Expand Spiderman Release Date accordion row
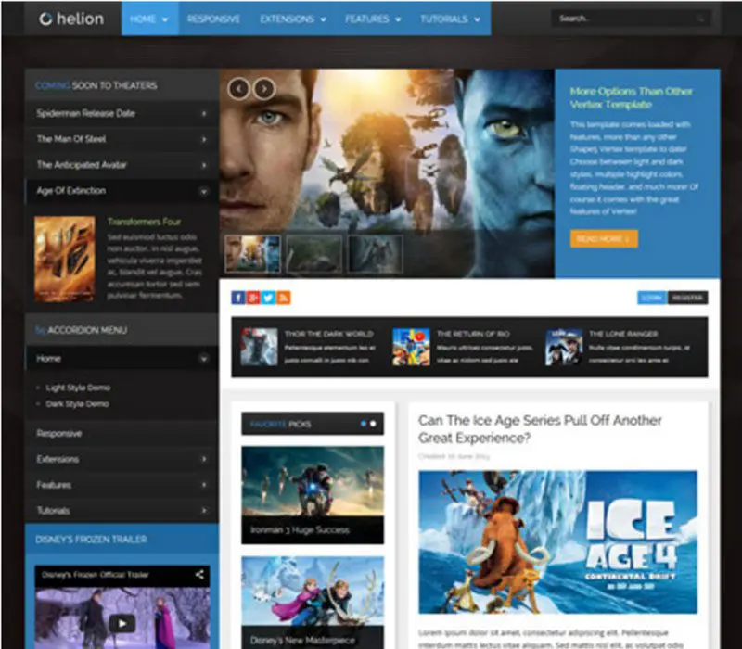The width and height of the screenshot is (742, 649). (x=122, y=113)
